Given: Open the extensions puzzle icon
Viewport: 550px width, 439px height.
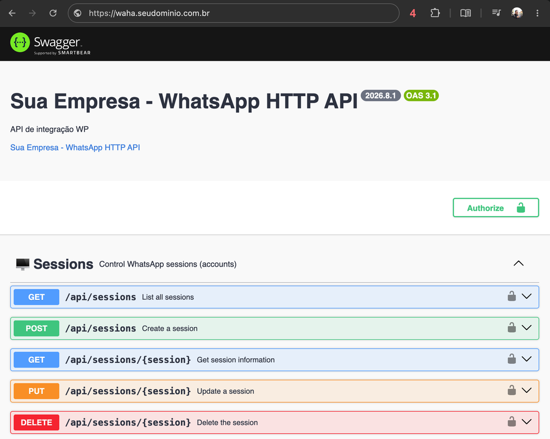Looking at the screenshot, I should [435, 13].
